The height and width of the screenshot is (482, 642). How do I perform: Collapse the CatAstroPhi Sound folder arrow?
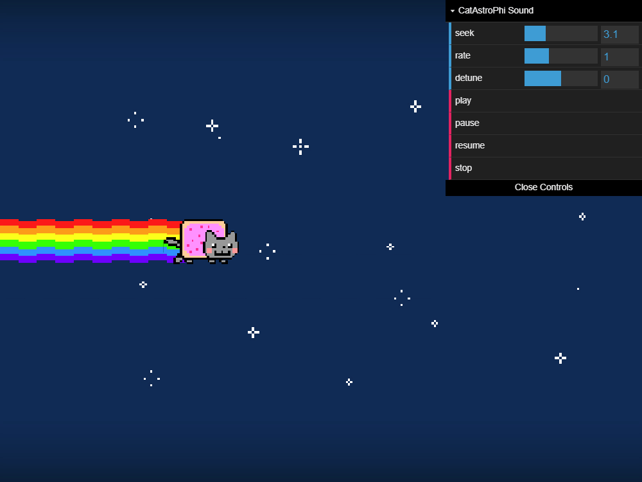[453, 11]
